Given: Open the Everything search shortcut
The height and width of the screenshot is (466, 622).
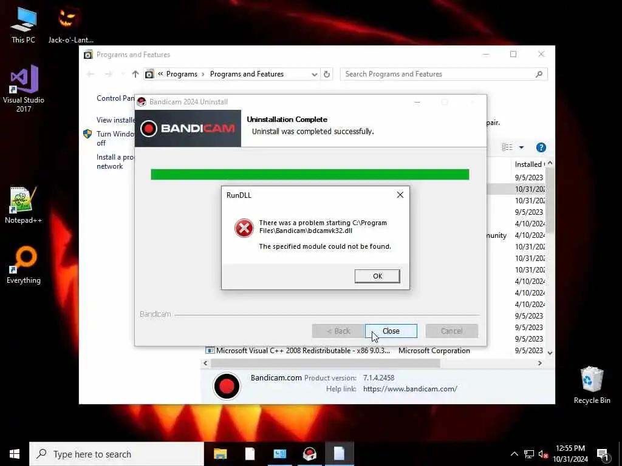Looking at the screenshot, I should [x=24, y=265].
